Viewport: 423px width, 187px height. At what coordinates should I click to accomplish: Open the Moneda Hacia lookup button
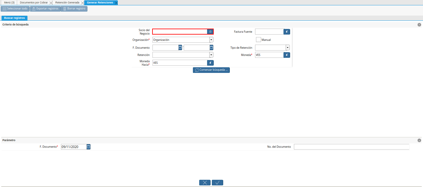tap(210, 63)
